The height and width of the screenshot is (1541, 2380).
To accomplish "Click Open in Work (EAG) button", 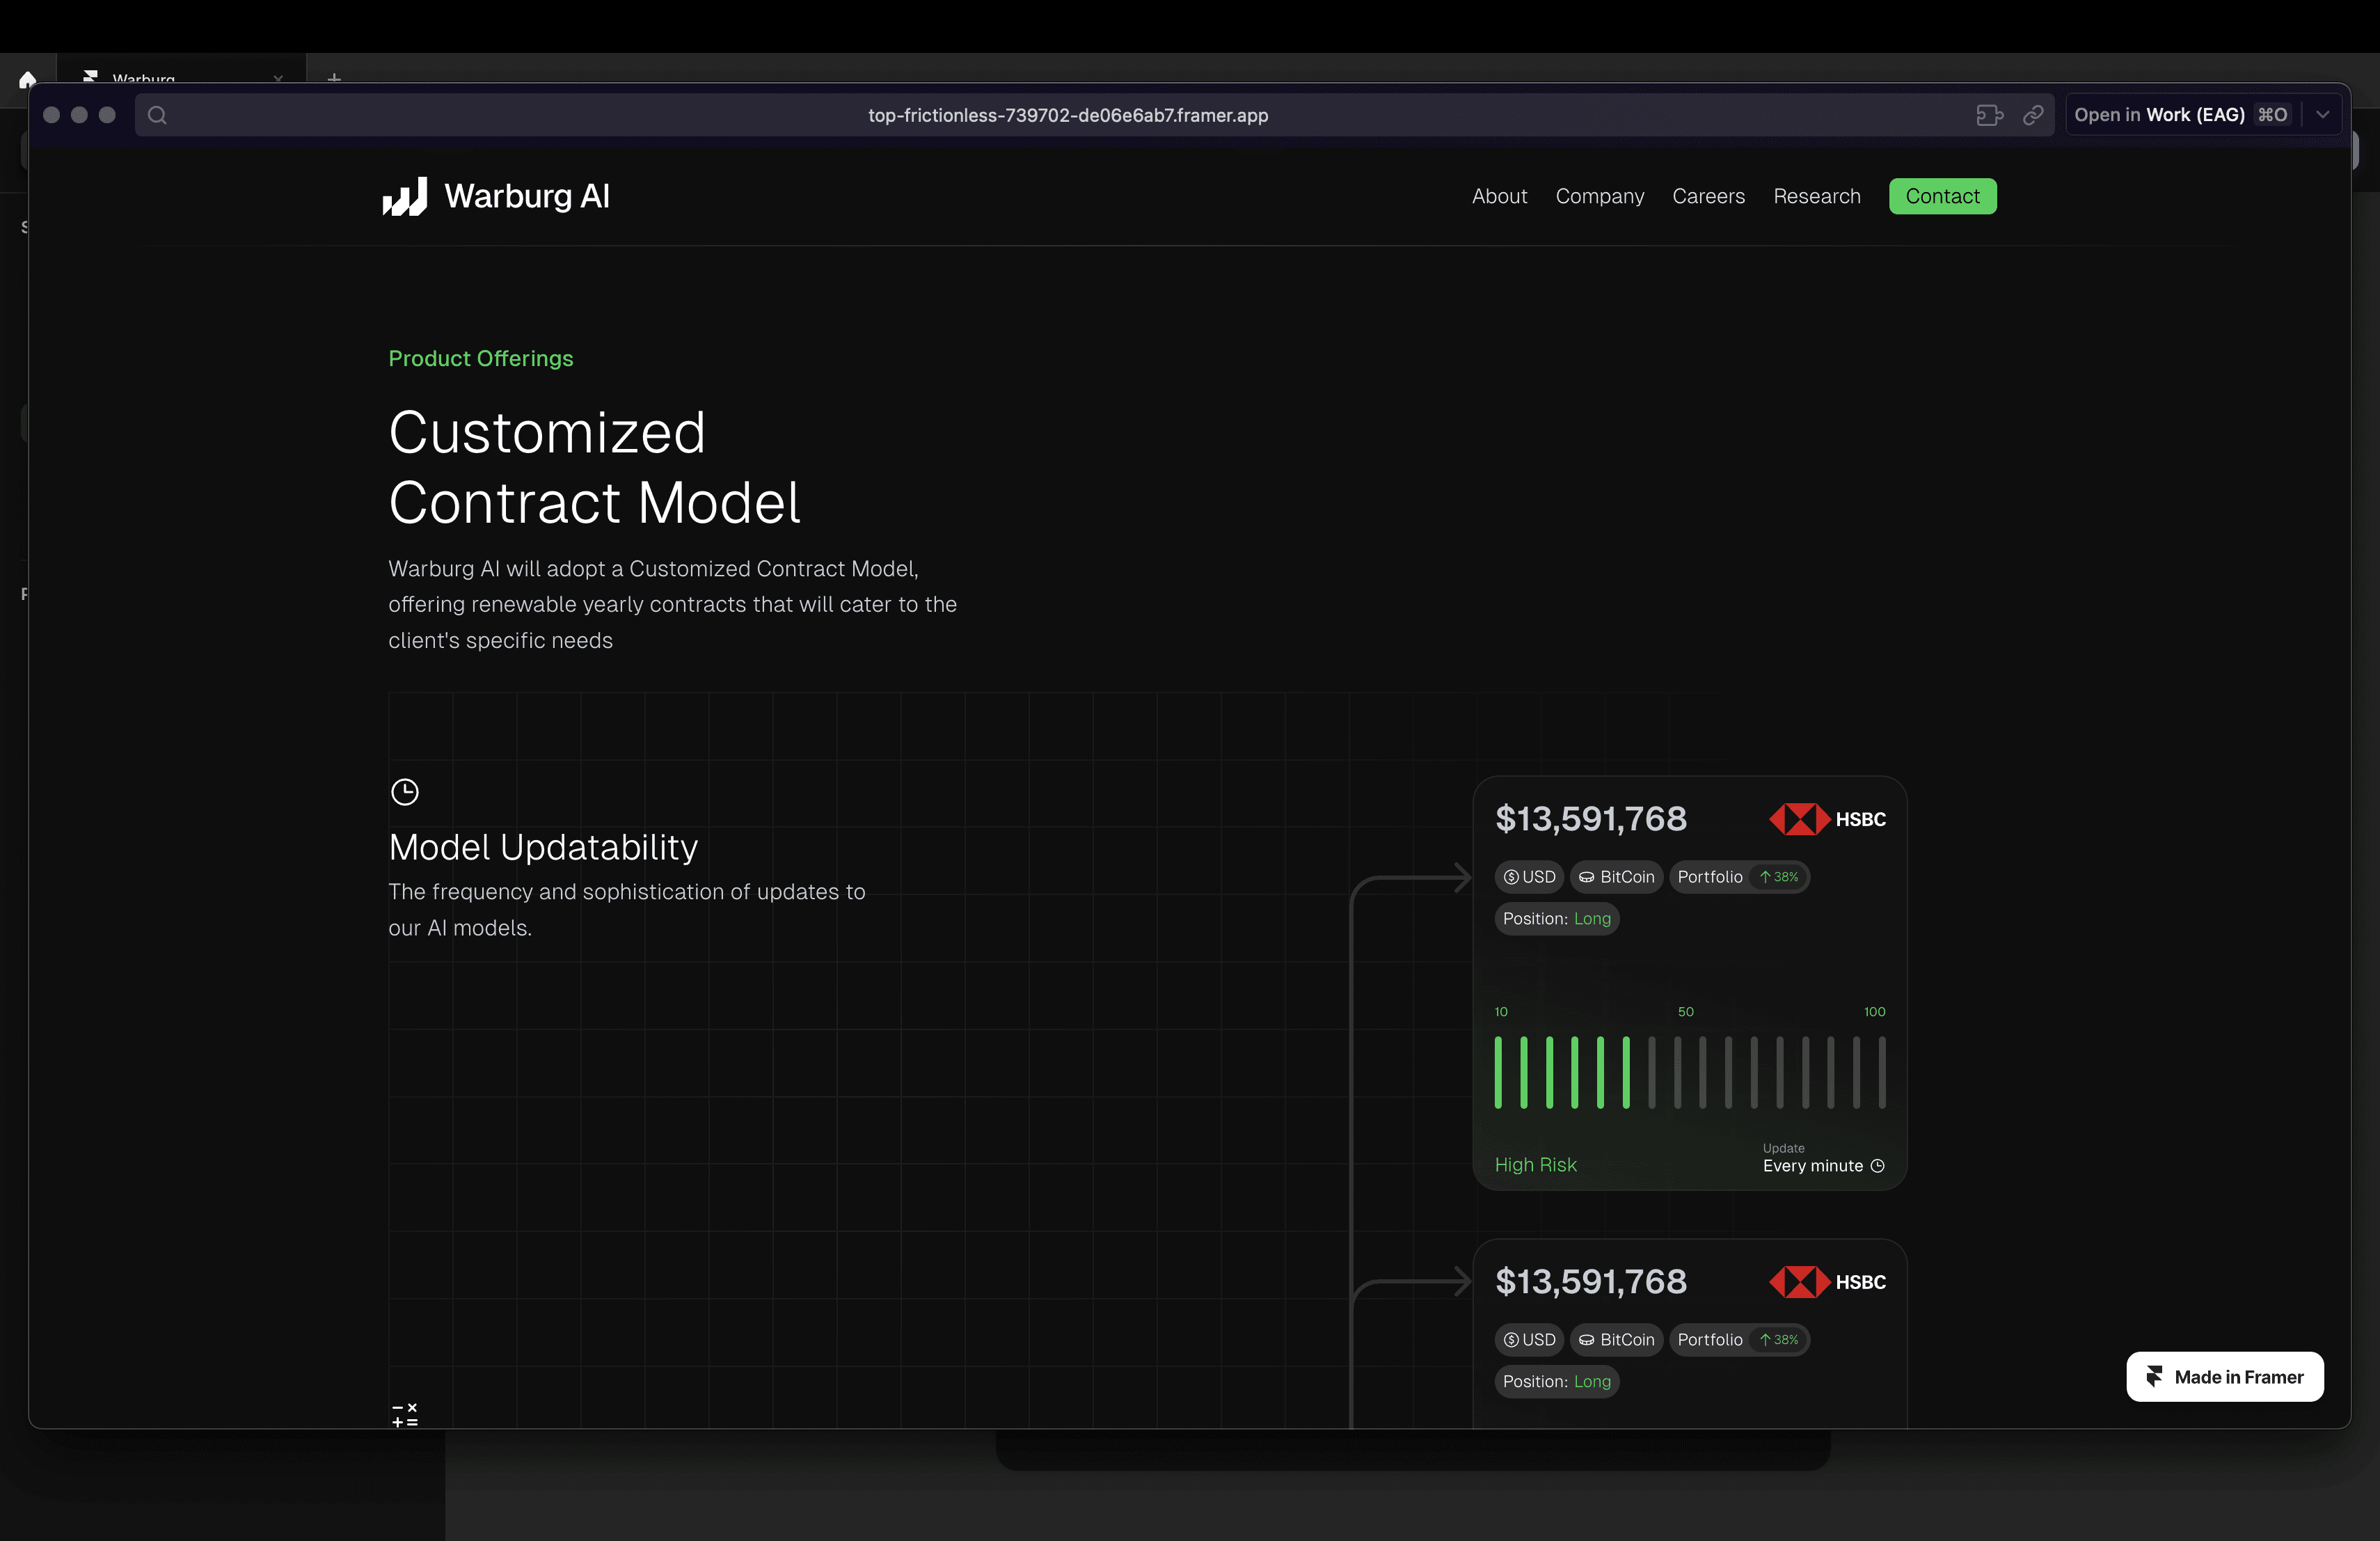I will click(2180, 115).
